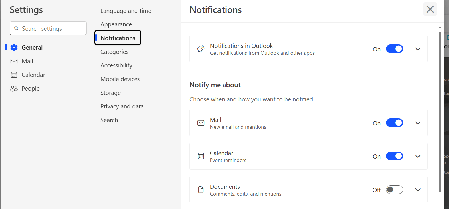Image resolution: width=449 pixels, height=209 pixels.
Task: Open Storage settings
Action: click(x=110, y=93)
